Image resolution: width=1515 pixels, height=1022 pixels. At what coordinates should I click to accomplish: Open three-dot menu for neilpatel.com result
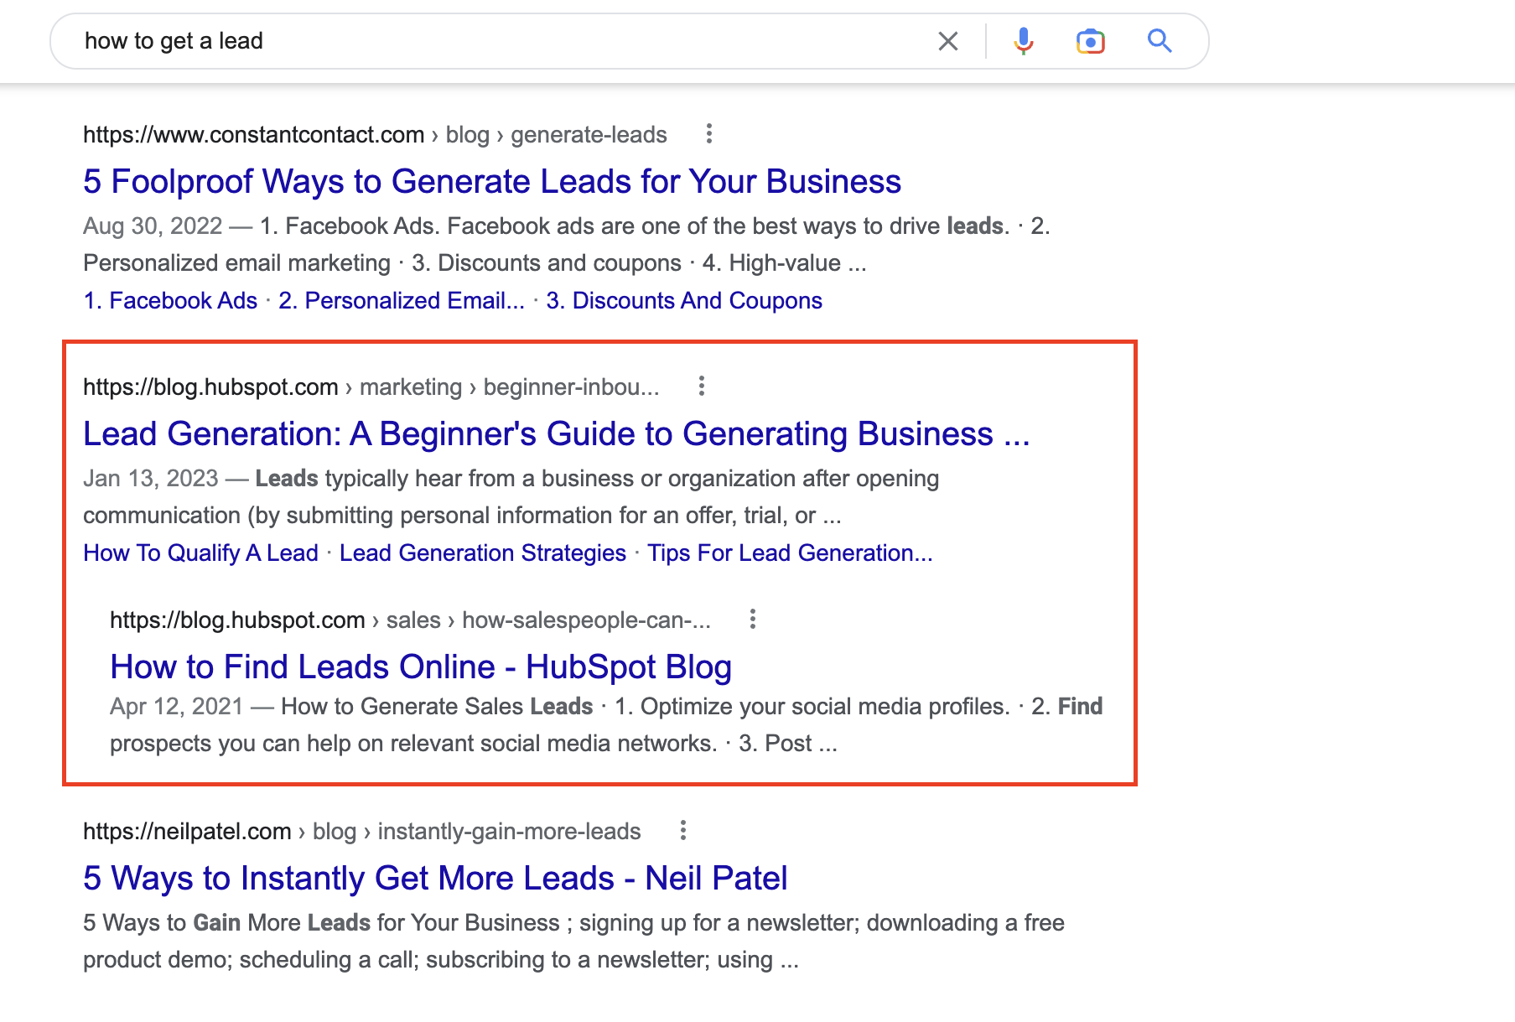pos(682,831)
